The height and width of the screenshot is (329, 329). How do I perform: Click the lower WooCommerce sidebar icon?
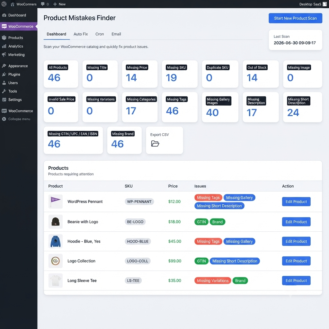pos(4,111)
